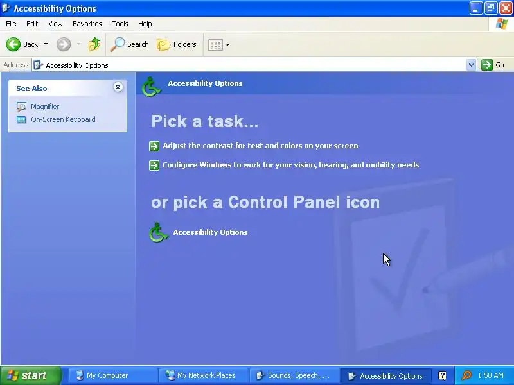The width and height of the screenshot is (514, 385).
Task: Open the View menu
Action: click(x=55, y=24)
